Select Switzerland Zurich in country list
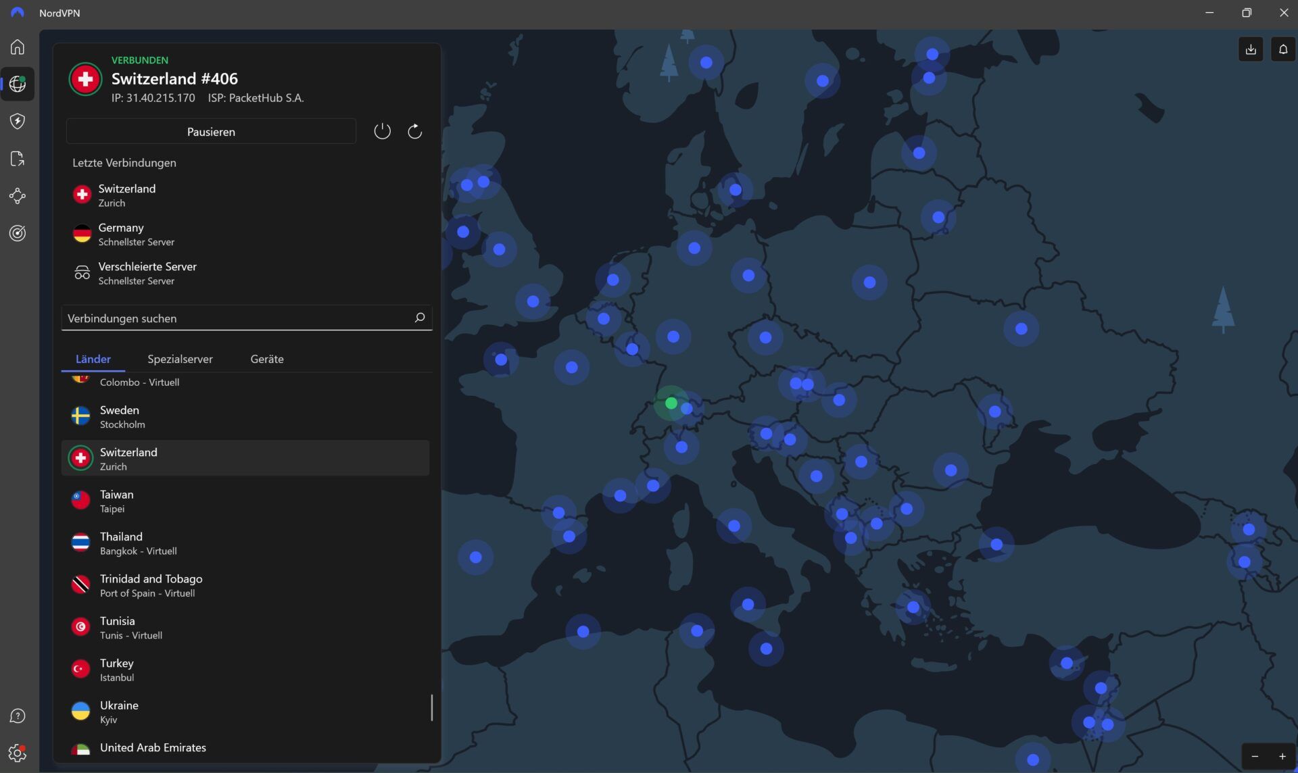This screenshot has width=1298, height=773. 245,458
